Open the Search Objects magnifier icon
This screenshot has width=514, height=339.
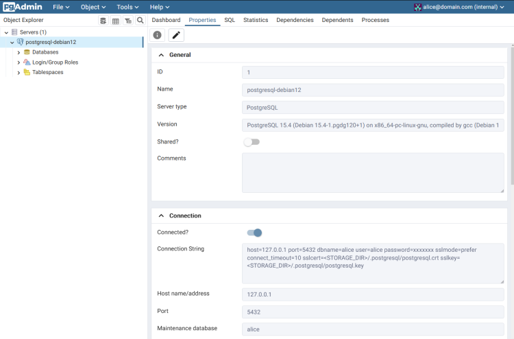(140, 21)
